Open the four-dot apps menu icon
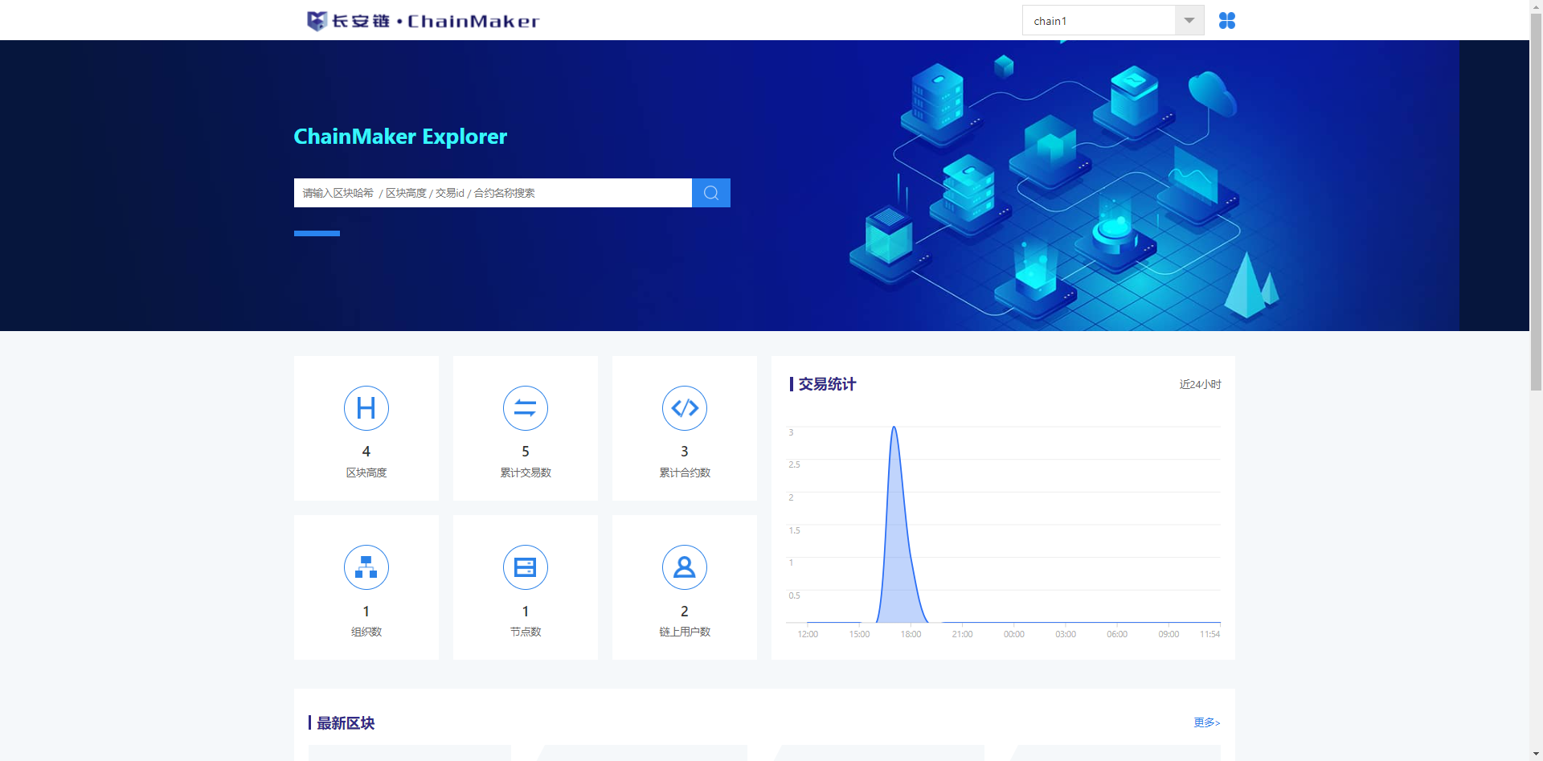This screenshot has height=761, width=1543. click(x=1227, y=20)
